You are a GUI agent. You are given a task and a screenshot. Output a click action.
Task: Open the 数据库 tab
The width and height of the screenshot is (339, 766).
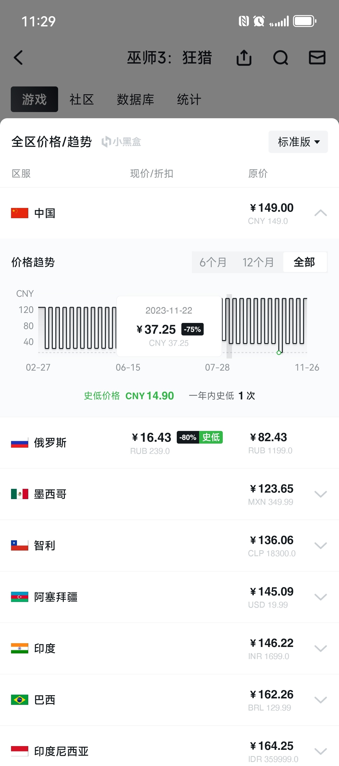(x=135, y=99)
